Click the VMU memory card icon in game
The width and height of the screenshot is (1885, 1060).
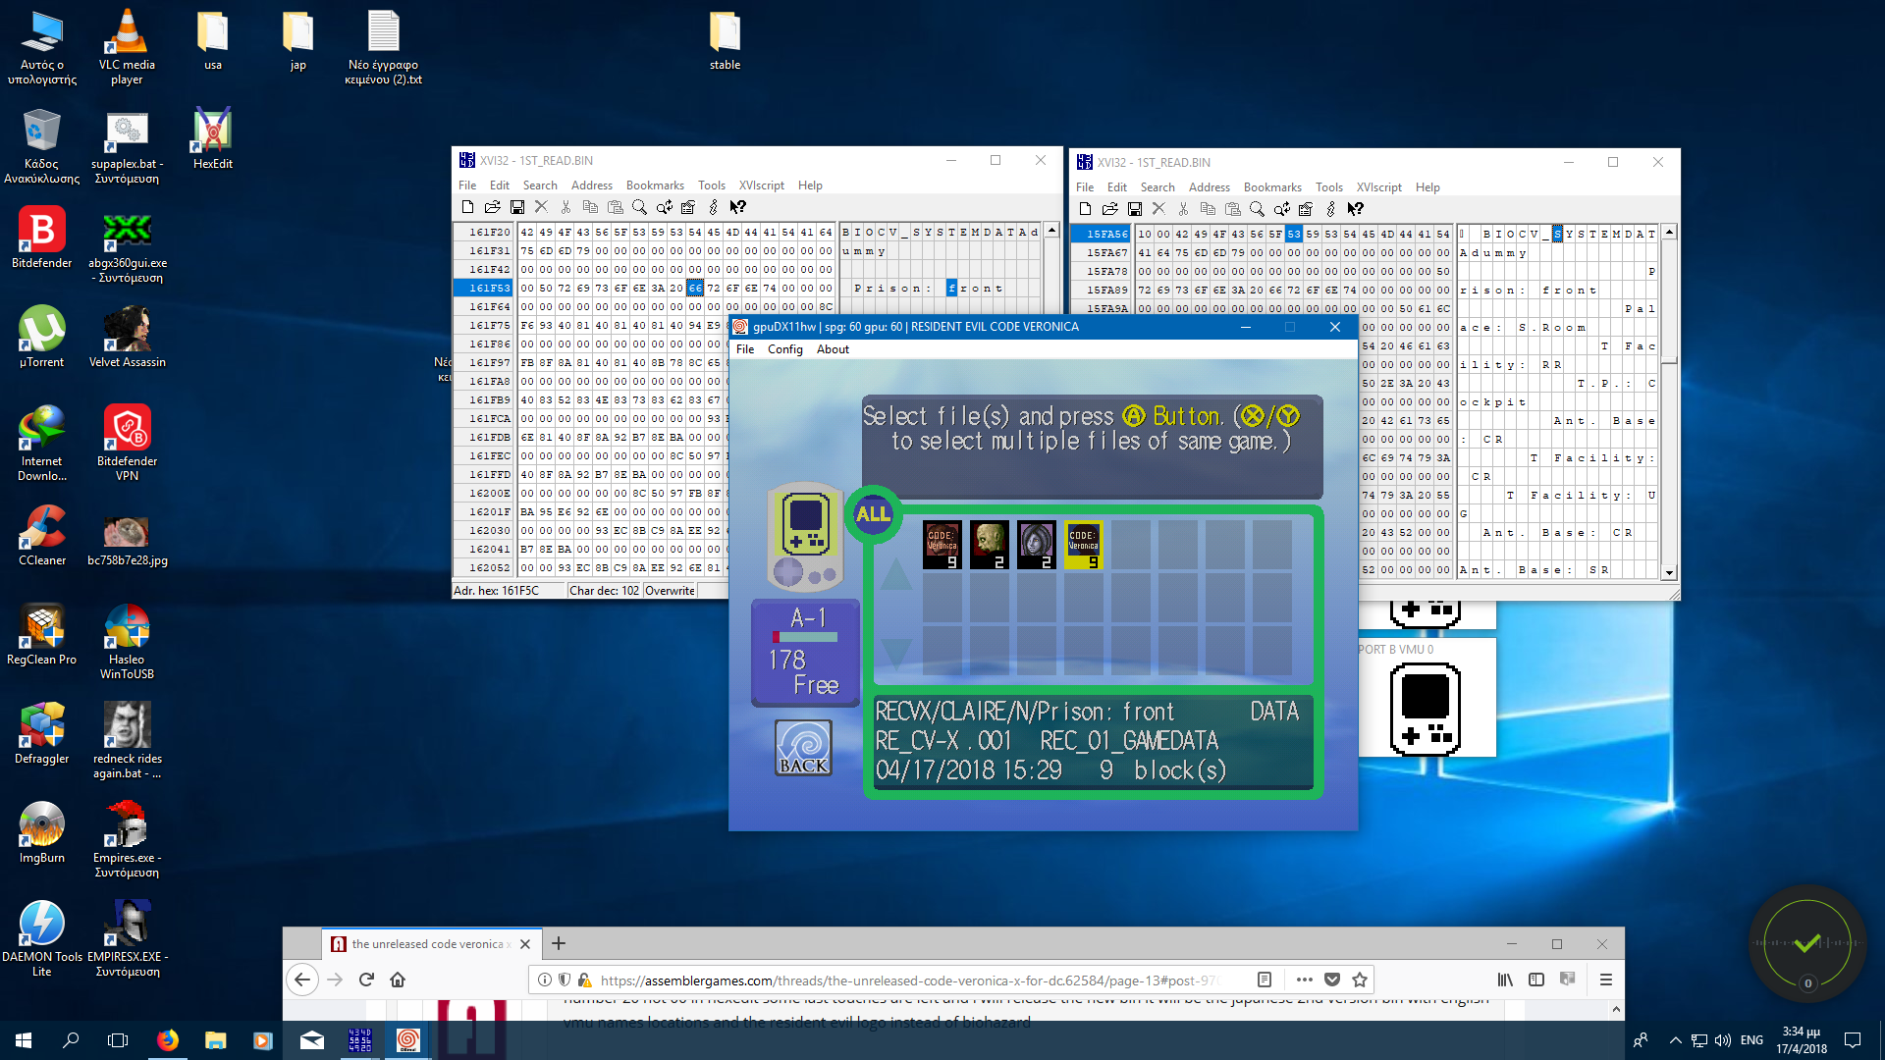tap(805, 536)
